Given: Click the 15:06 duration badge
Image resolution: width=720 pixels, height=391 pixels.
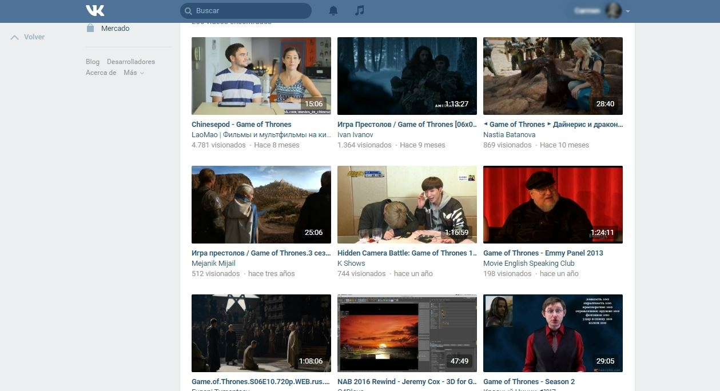Looking at the screenshot, I should pyautogui.click(x=313, y=104).
